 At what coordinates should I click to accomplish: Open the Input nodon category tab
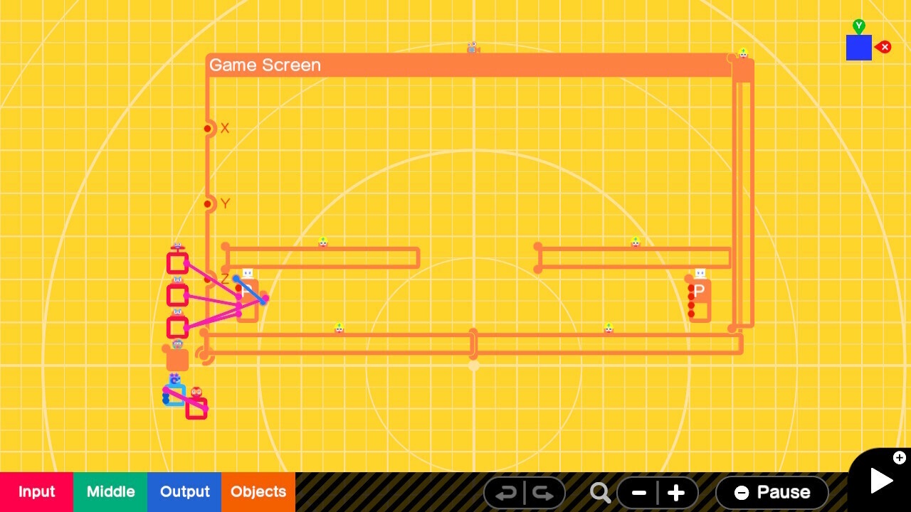pos(36,492)
